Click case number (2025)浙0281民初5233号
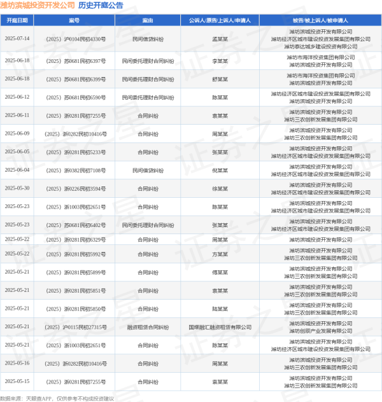The height and width of the screenshot is (402, 382). pos(76,152)
